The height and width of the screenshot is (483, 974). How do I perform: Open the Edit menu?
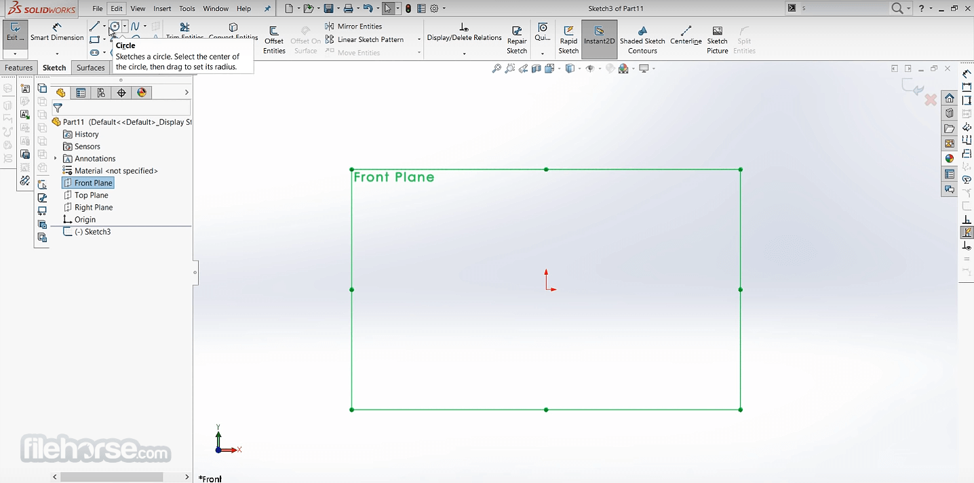coord(117,9)
